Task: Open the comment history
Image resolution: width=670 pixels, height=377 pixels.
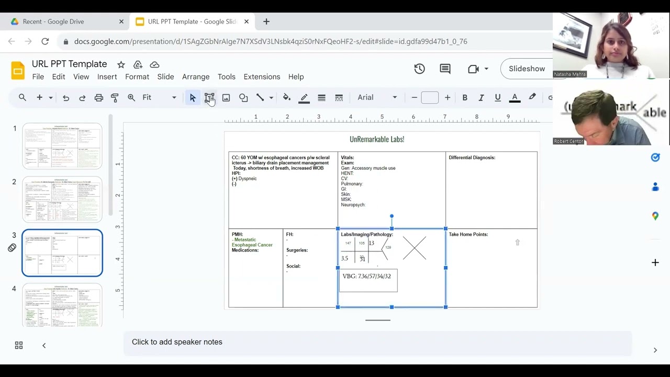Action: click(445, 69)
